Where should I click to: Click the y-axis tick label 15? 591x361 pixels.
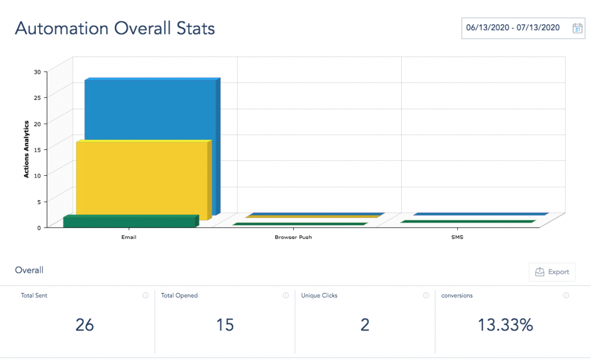pos(38,149)
